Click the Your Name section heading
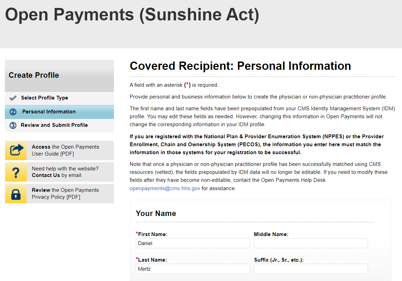The width and height of the screenshot is (402, 281). (x=156, y=214)
